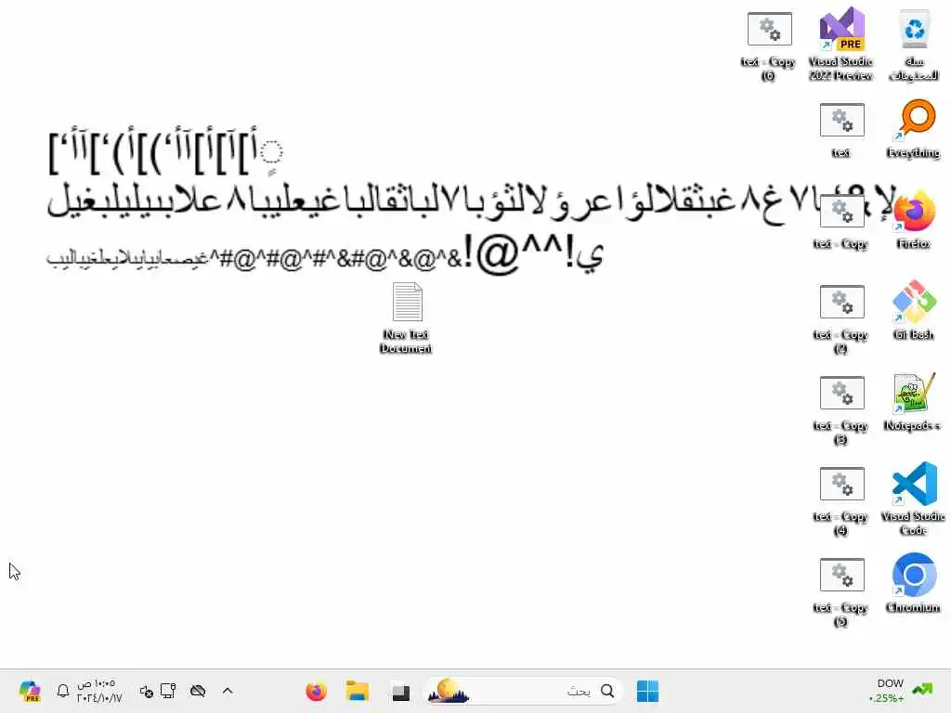
Task: Launch Firefox from the taskbar
Action: tap(316, 691)
